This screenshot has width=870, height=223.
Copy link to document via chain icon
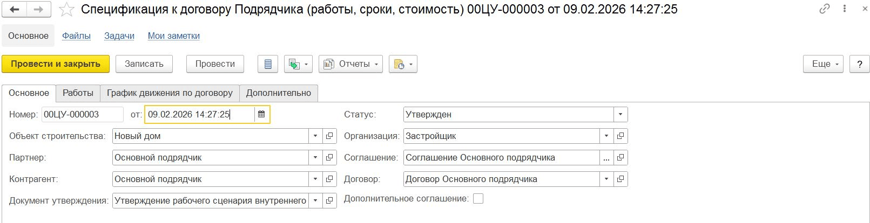[824, 9]
